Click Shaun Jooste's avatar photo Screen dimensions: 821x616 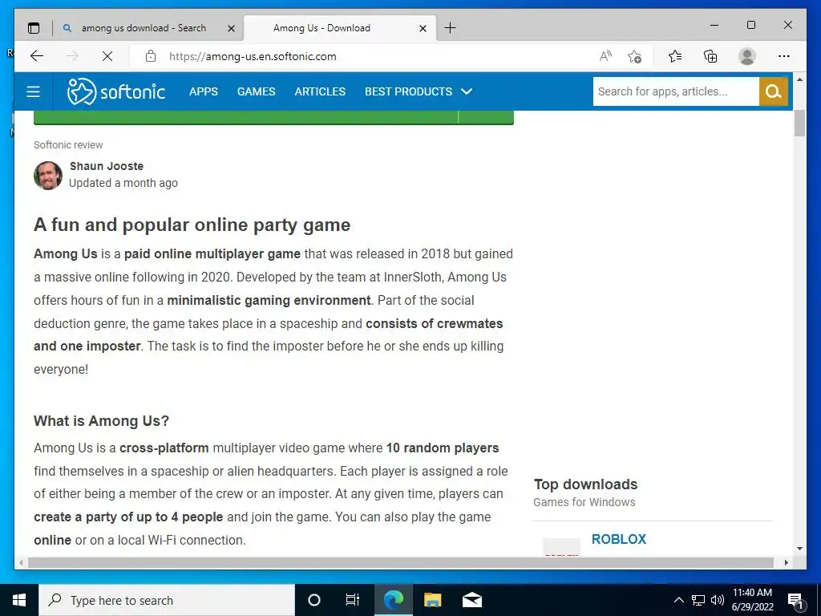point(48,176)
